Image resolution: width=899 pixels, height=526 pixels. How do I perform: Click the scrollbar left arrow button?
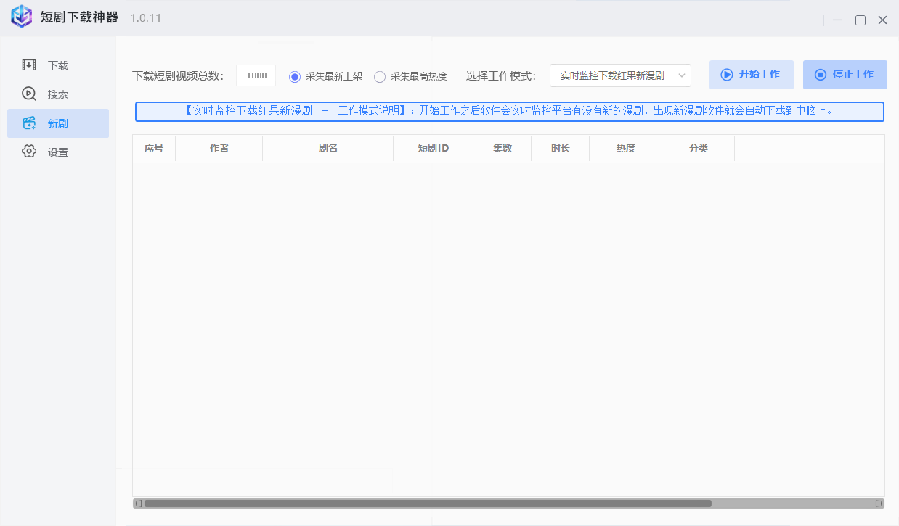[x=139, y=504]
